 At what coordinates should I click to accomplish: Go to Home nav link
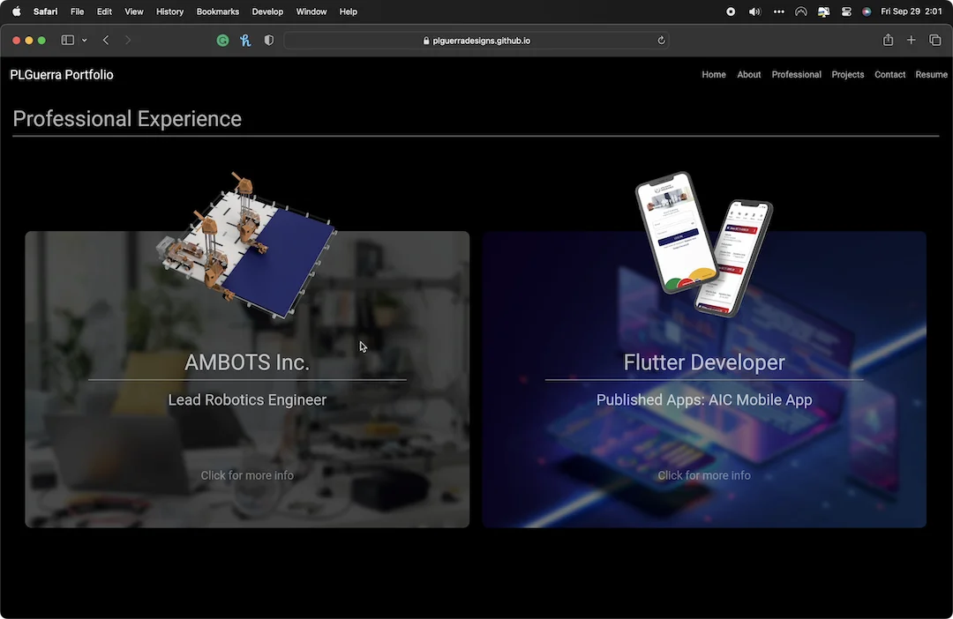pos(714,75)
